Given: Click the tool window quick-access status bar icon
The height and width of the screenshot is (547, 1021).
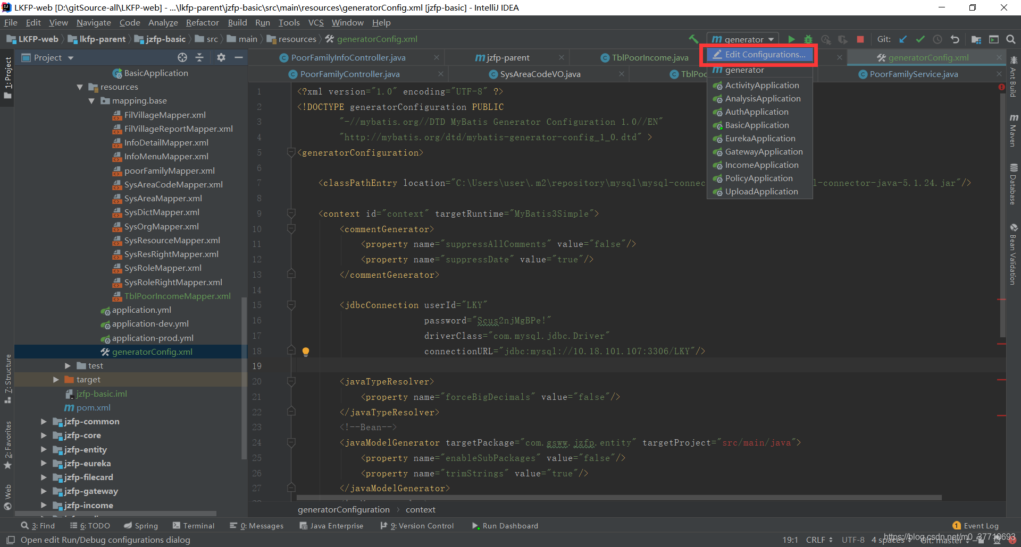Looking at the screenshot, I should point(10,540).
